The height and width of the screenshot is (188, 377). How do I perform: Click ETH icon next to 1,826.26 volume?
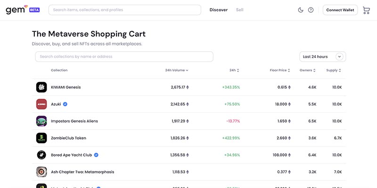(188, 138)
